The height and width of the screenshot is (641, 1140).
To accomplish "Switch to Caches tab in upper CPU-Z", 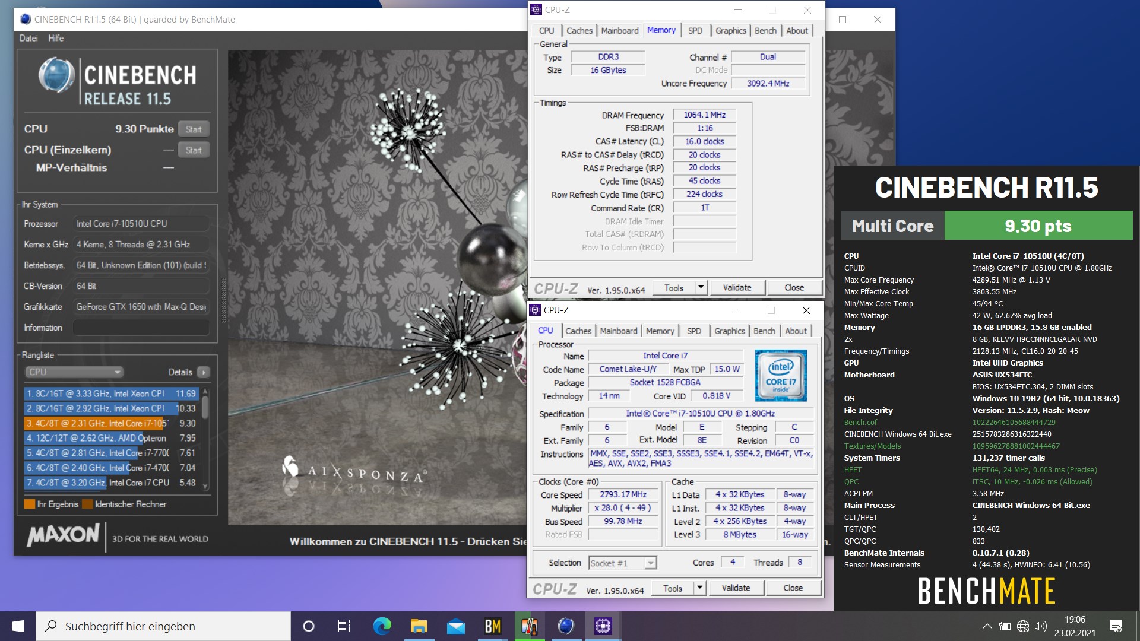I will [579, 31].
